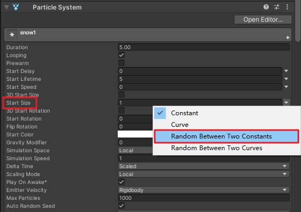Open the Start Speed mode dropdown arrow
Screen dimensions: 301x212
coord(286,87)
